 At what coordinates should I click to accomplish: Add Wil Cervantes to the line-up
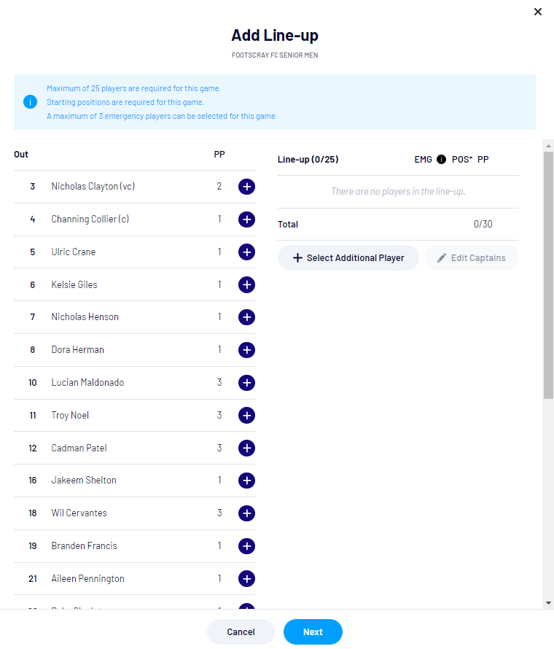(246, 513)
